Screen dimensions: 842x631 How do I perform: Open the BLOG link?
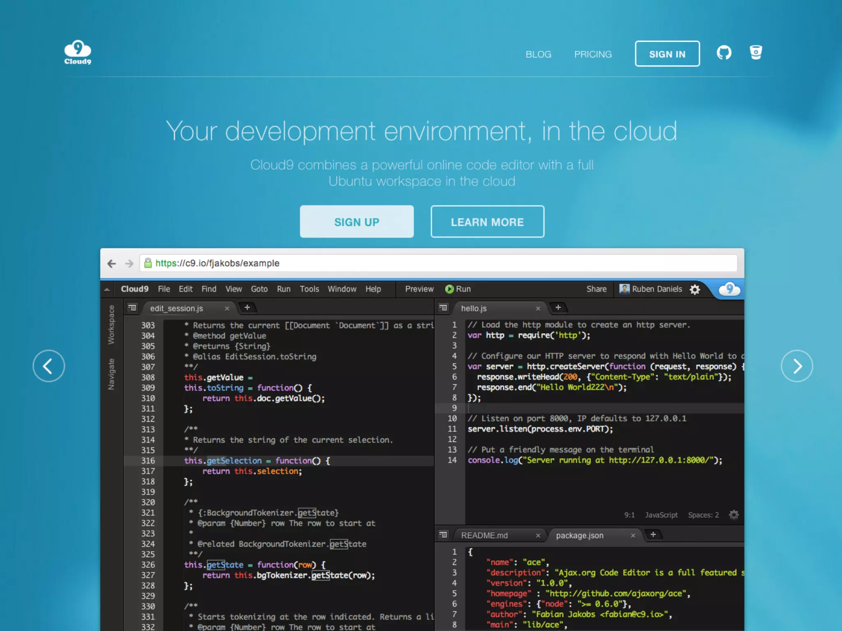click(x=539, y=54)
